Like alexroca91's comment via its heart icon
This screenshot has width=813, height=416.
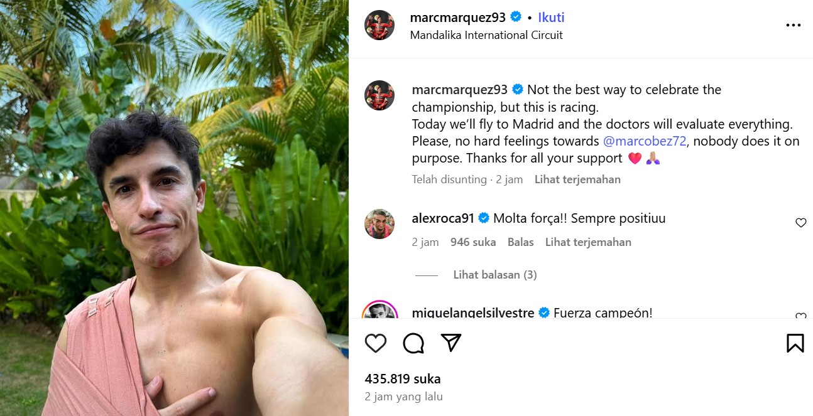800,222
